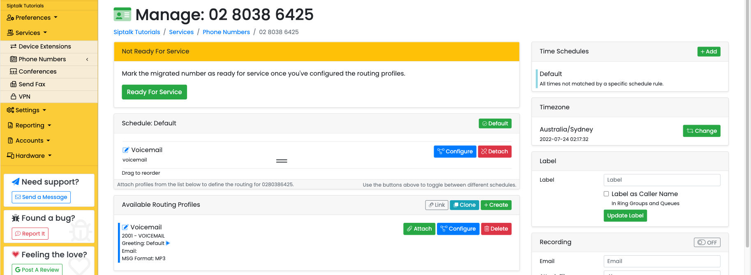
Task: Go to Services breadcrumb link
Action: click(x=181, y=32)
